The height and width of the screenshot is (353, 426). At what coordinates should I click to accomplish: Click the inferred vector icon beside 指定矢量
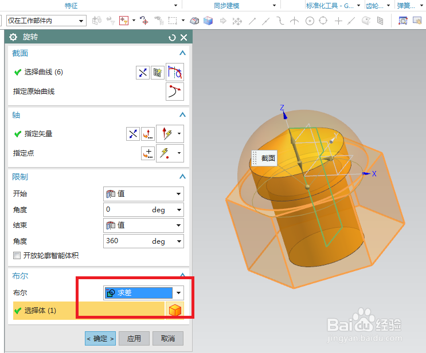tap(167, 134)
